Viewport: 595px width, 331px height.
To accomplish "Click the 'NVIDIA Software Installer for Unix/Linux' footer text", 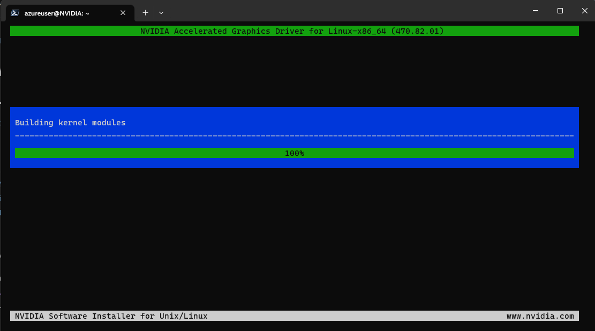I will (x=111, y=316).
